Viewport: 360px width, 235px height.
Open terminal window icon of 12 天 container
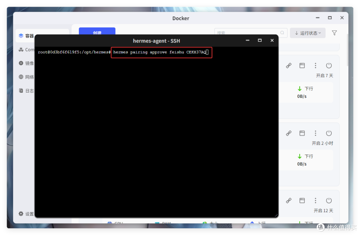(x=302, y=201)
